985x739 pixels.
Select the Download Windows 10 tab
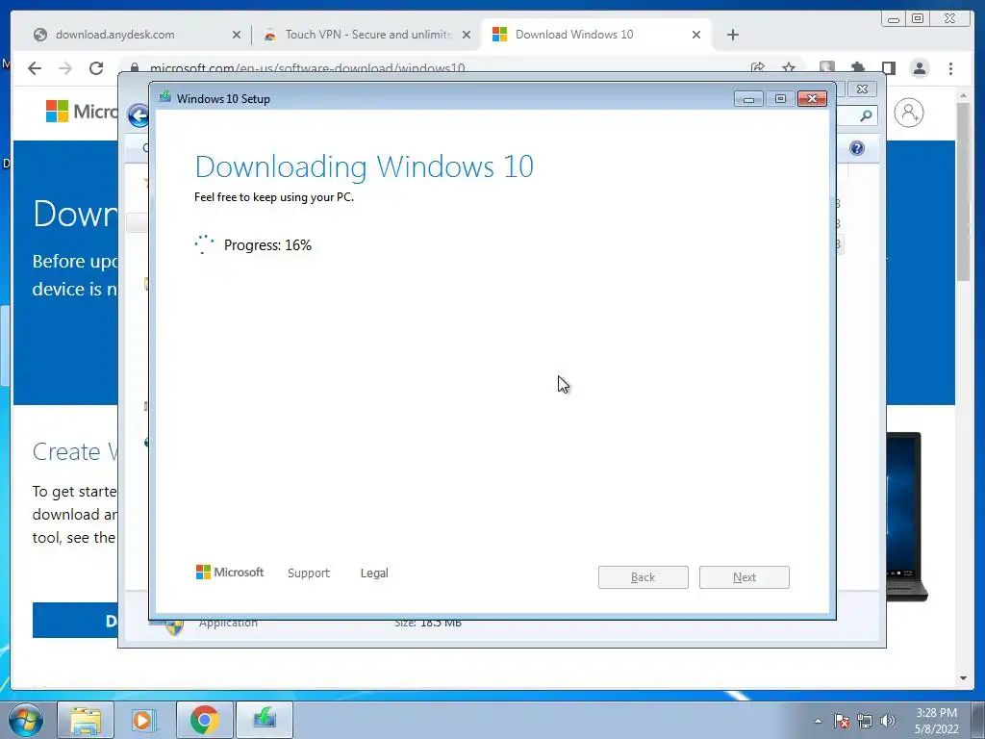click(x=596, y=35)
